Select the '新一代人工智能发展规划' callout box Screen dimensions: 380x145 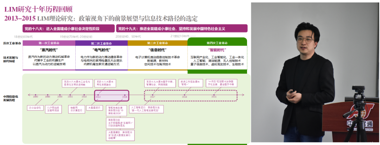pyautogui.click(x=147, y=109)
